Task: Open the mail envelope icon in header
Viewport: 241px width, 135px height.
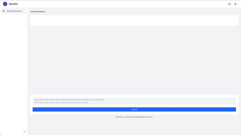Action: (x=229, y=4)
